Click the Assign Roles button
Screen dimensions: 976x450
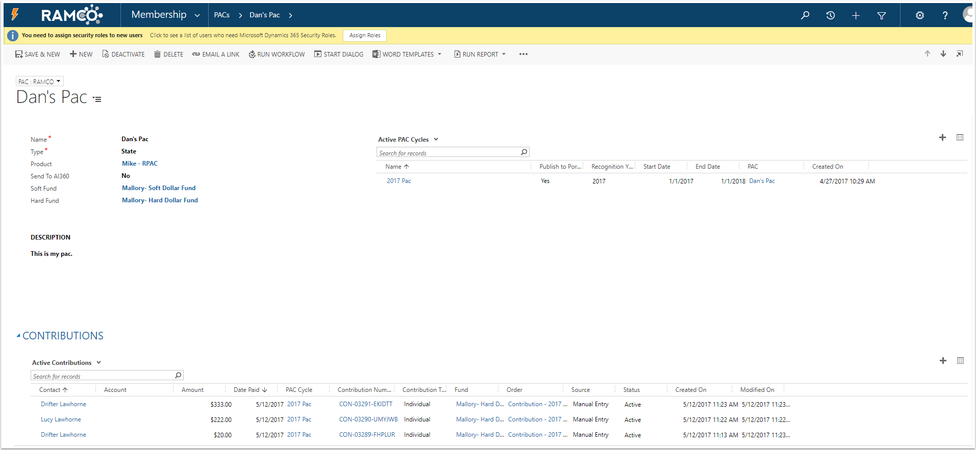[x=365, y=35]
